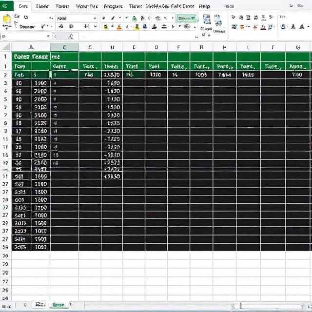Click the large cell styles icon beside it
The width and height of the screenshot is (312, 312).
(x=218, y=20)
